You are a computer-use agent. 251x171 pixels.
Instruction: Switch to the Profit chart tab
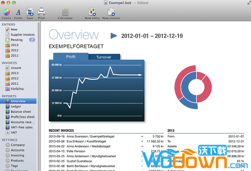tap(71, 57)
